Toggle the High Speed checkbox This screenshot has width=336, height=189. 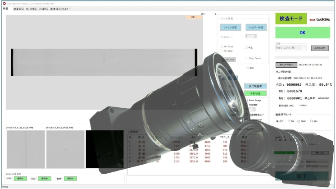(247, 58)
